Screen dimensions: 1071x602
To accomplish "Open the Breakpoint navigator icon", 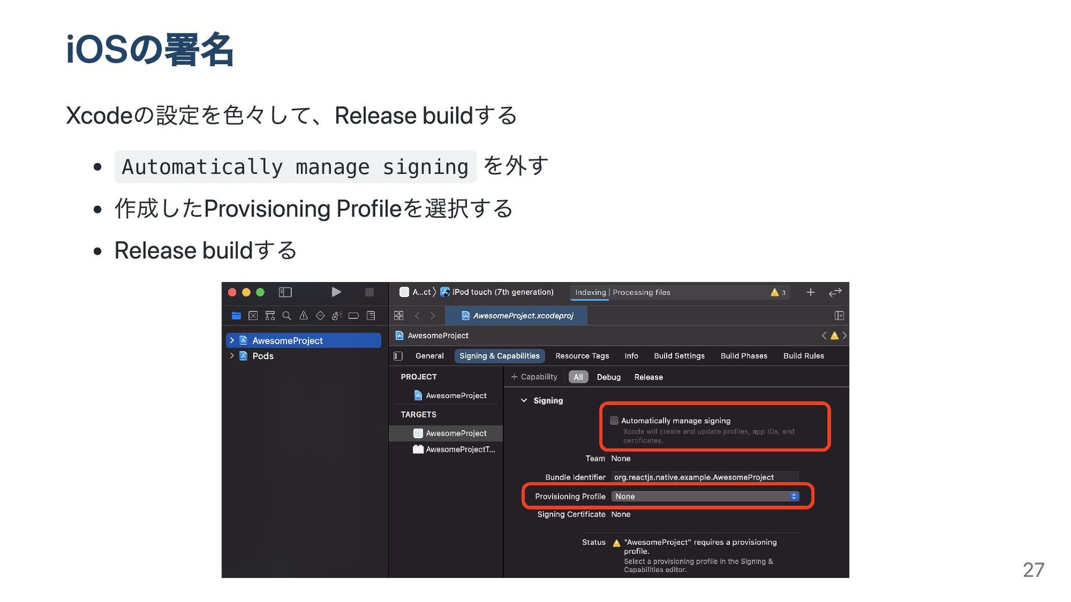I will [x=354, y=315].
